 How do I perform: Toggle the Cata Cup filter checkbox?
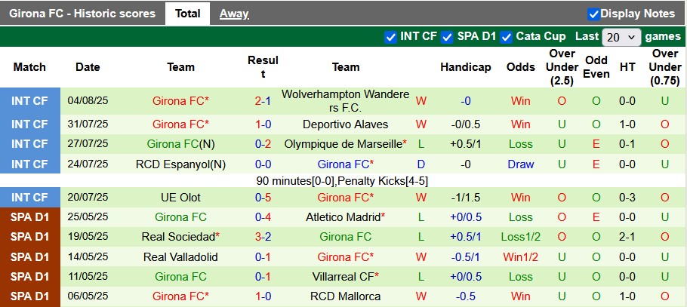506,37
